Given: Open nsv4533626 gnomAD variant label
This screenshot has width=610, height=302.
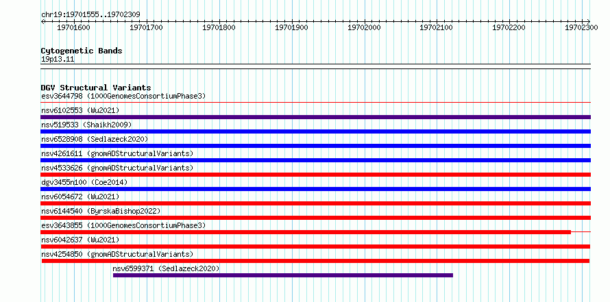Looking at the screenshot, I should pos(117,168).
